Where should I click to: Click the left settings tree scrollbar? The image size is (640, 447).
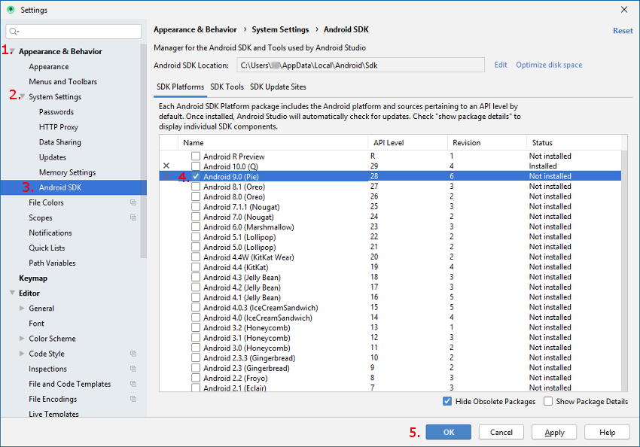pos(143,151)
